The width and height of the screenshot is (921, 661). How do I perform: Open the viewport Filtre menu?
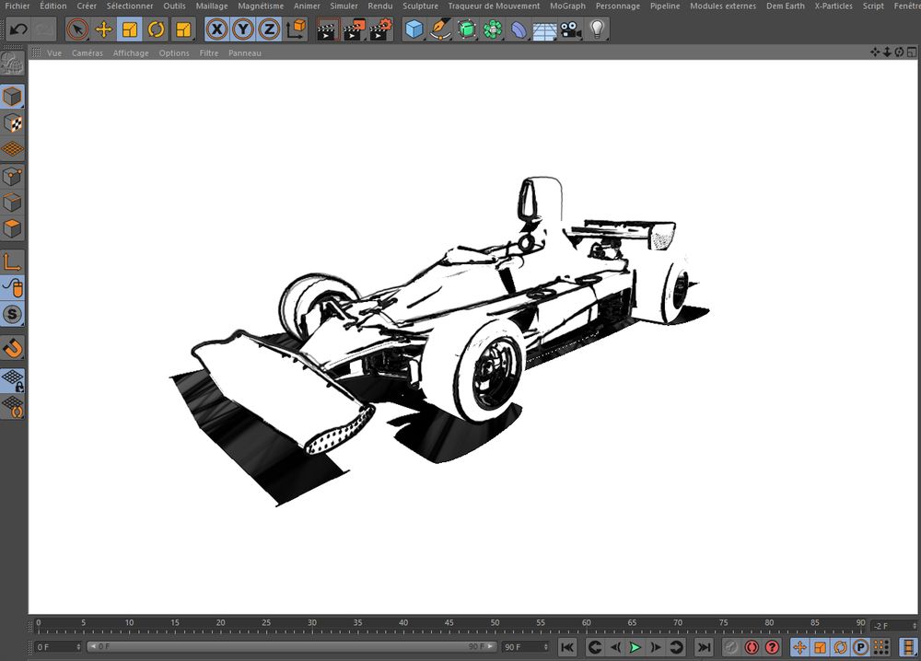208,52
